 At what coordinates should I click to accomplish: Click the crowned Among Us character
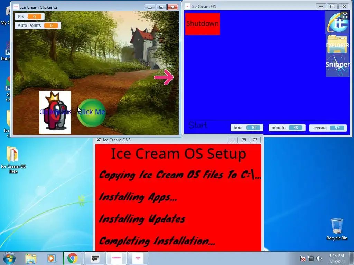coord(55,112)
